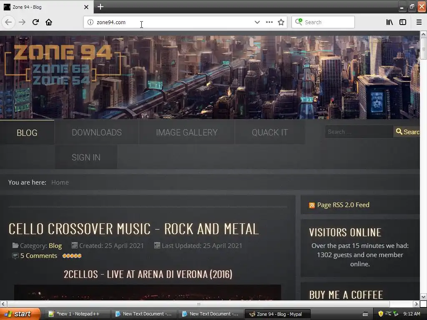The width and height of the screenshot is (427, 320).
Task: Reload the current page
Action: click(x=35, y=22)
